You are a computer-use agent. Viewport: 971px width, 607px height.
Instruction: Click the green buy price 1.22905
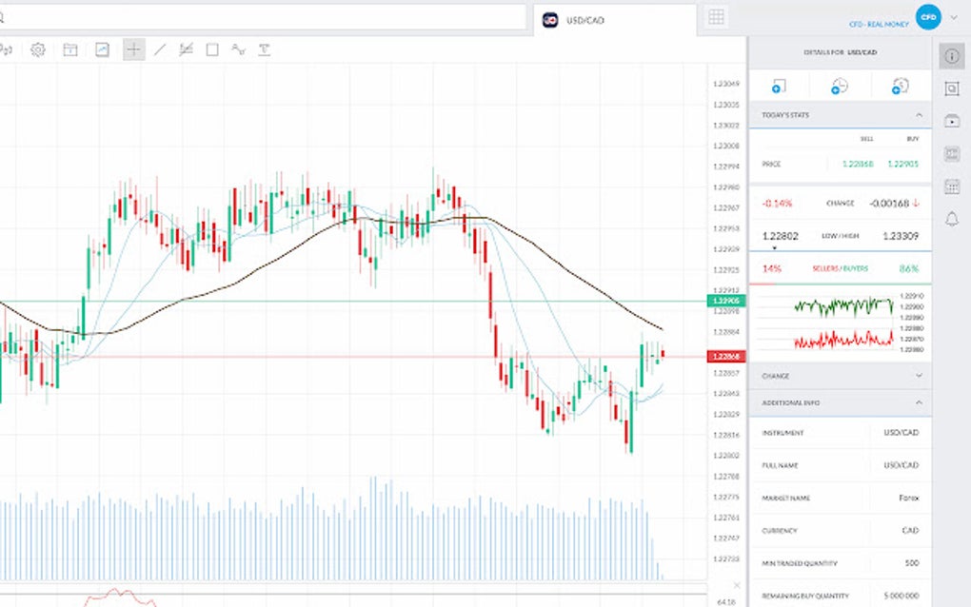pos(902,164)
